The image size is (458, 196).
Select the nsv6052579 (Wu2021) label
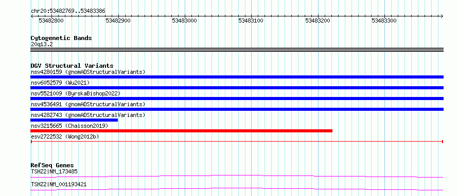(x=60, y=83)
